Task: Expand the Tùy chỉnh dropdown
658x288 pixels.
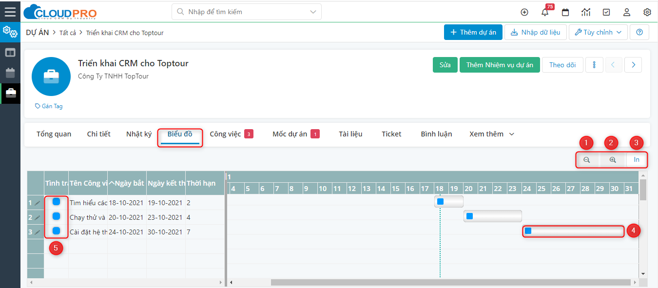Action: (598, 32)
